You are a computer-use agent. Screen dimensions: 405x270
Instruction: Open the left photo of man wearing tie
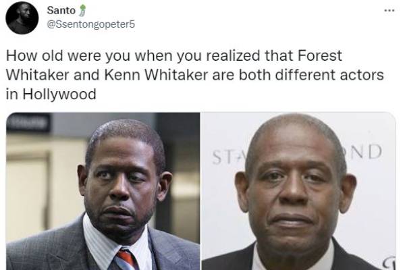[103, 191]
